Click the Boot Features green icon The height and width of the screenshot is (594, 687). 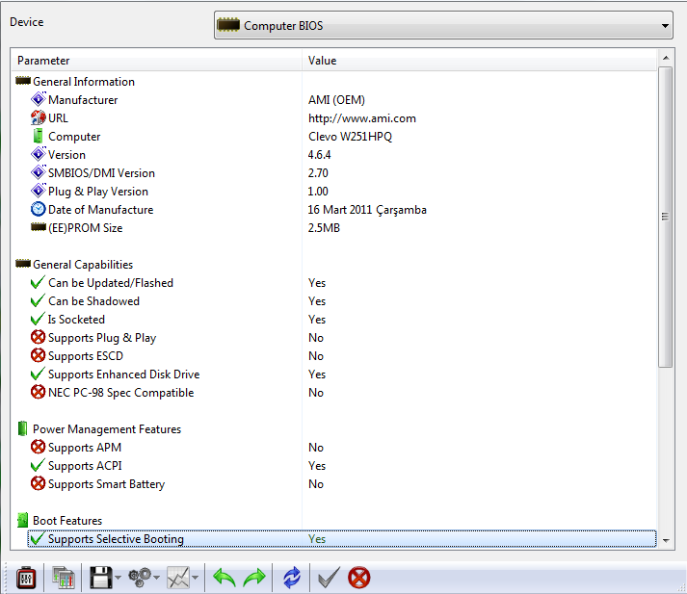[22, 520]
